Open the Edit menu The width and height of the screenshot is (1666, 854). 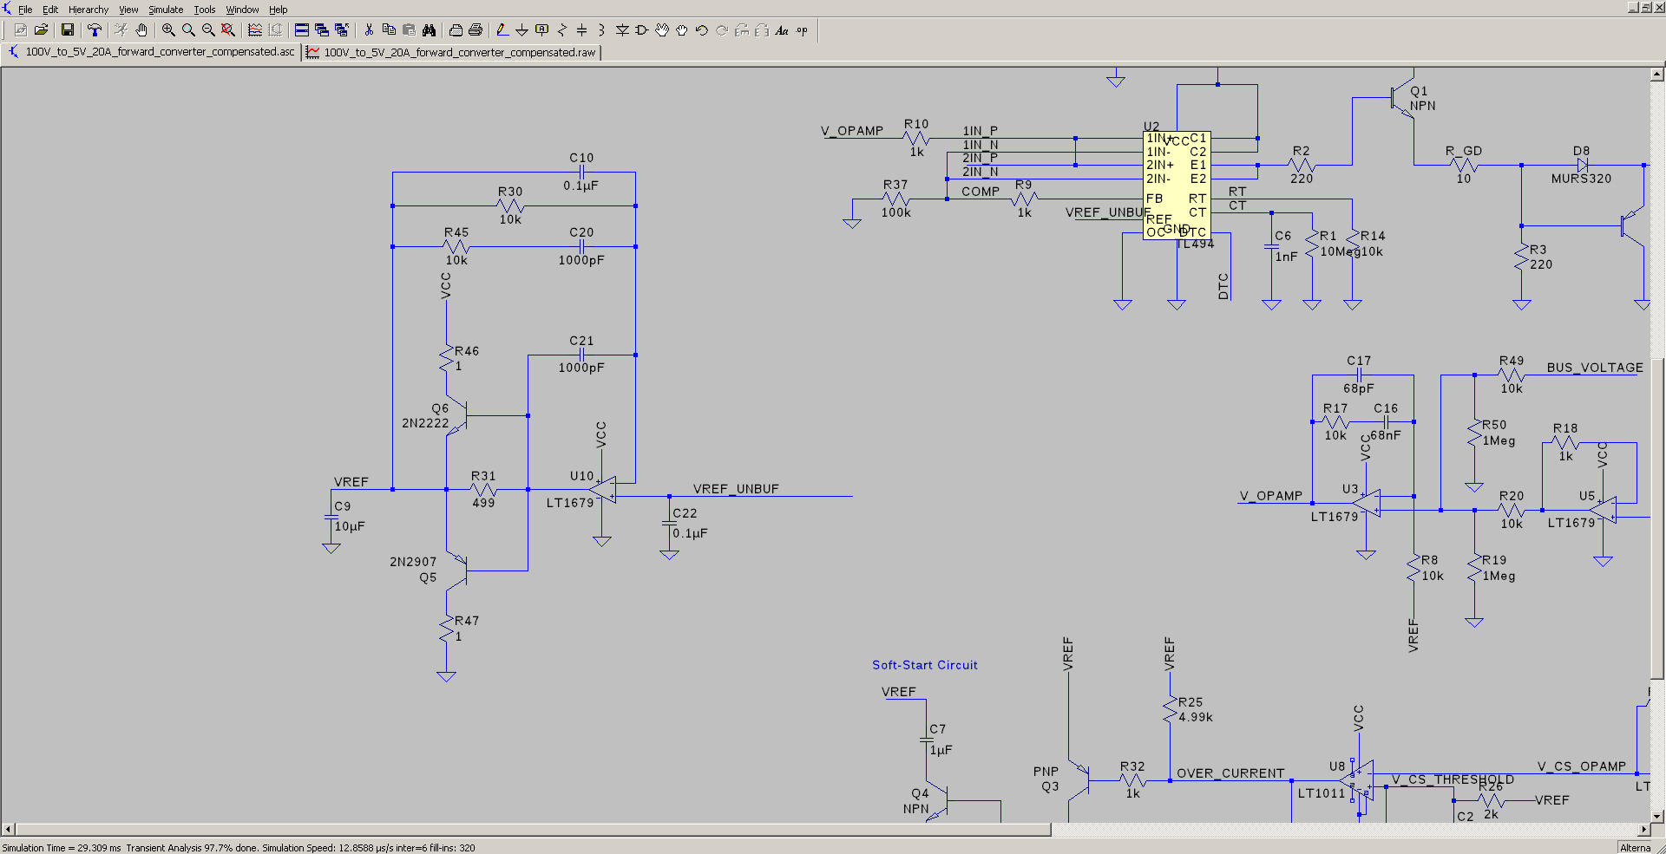pyautogui.click(x=50, y=10)
